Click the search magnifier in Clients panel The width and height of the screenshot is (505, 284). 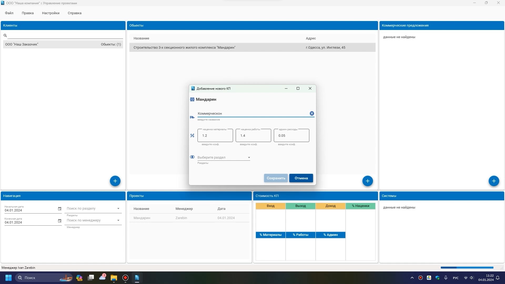point(5,35)
